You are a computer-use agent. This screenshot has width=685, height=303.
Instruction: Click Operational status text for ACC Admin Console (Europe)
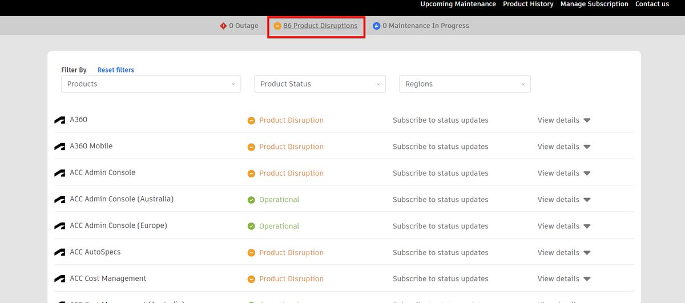click(x=279, y=226)
